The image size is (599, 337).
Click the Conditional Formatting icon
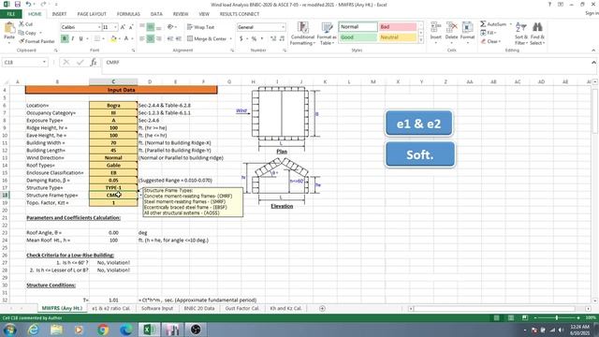click(302, 28)
